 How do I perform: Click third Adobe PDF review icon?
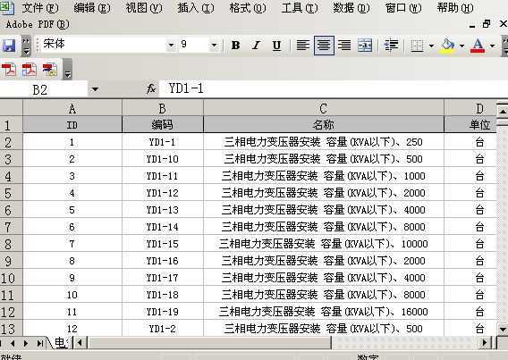point(49,70)
